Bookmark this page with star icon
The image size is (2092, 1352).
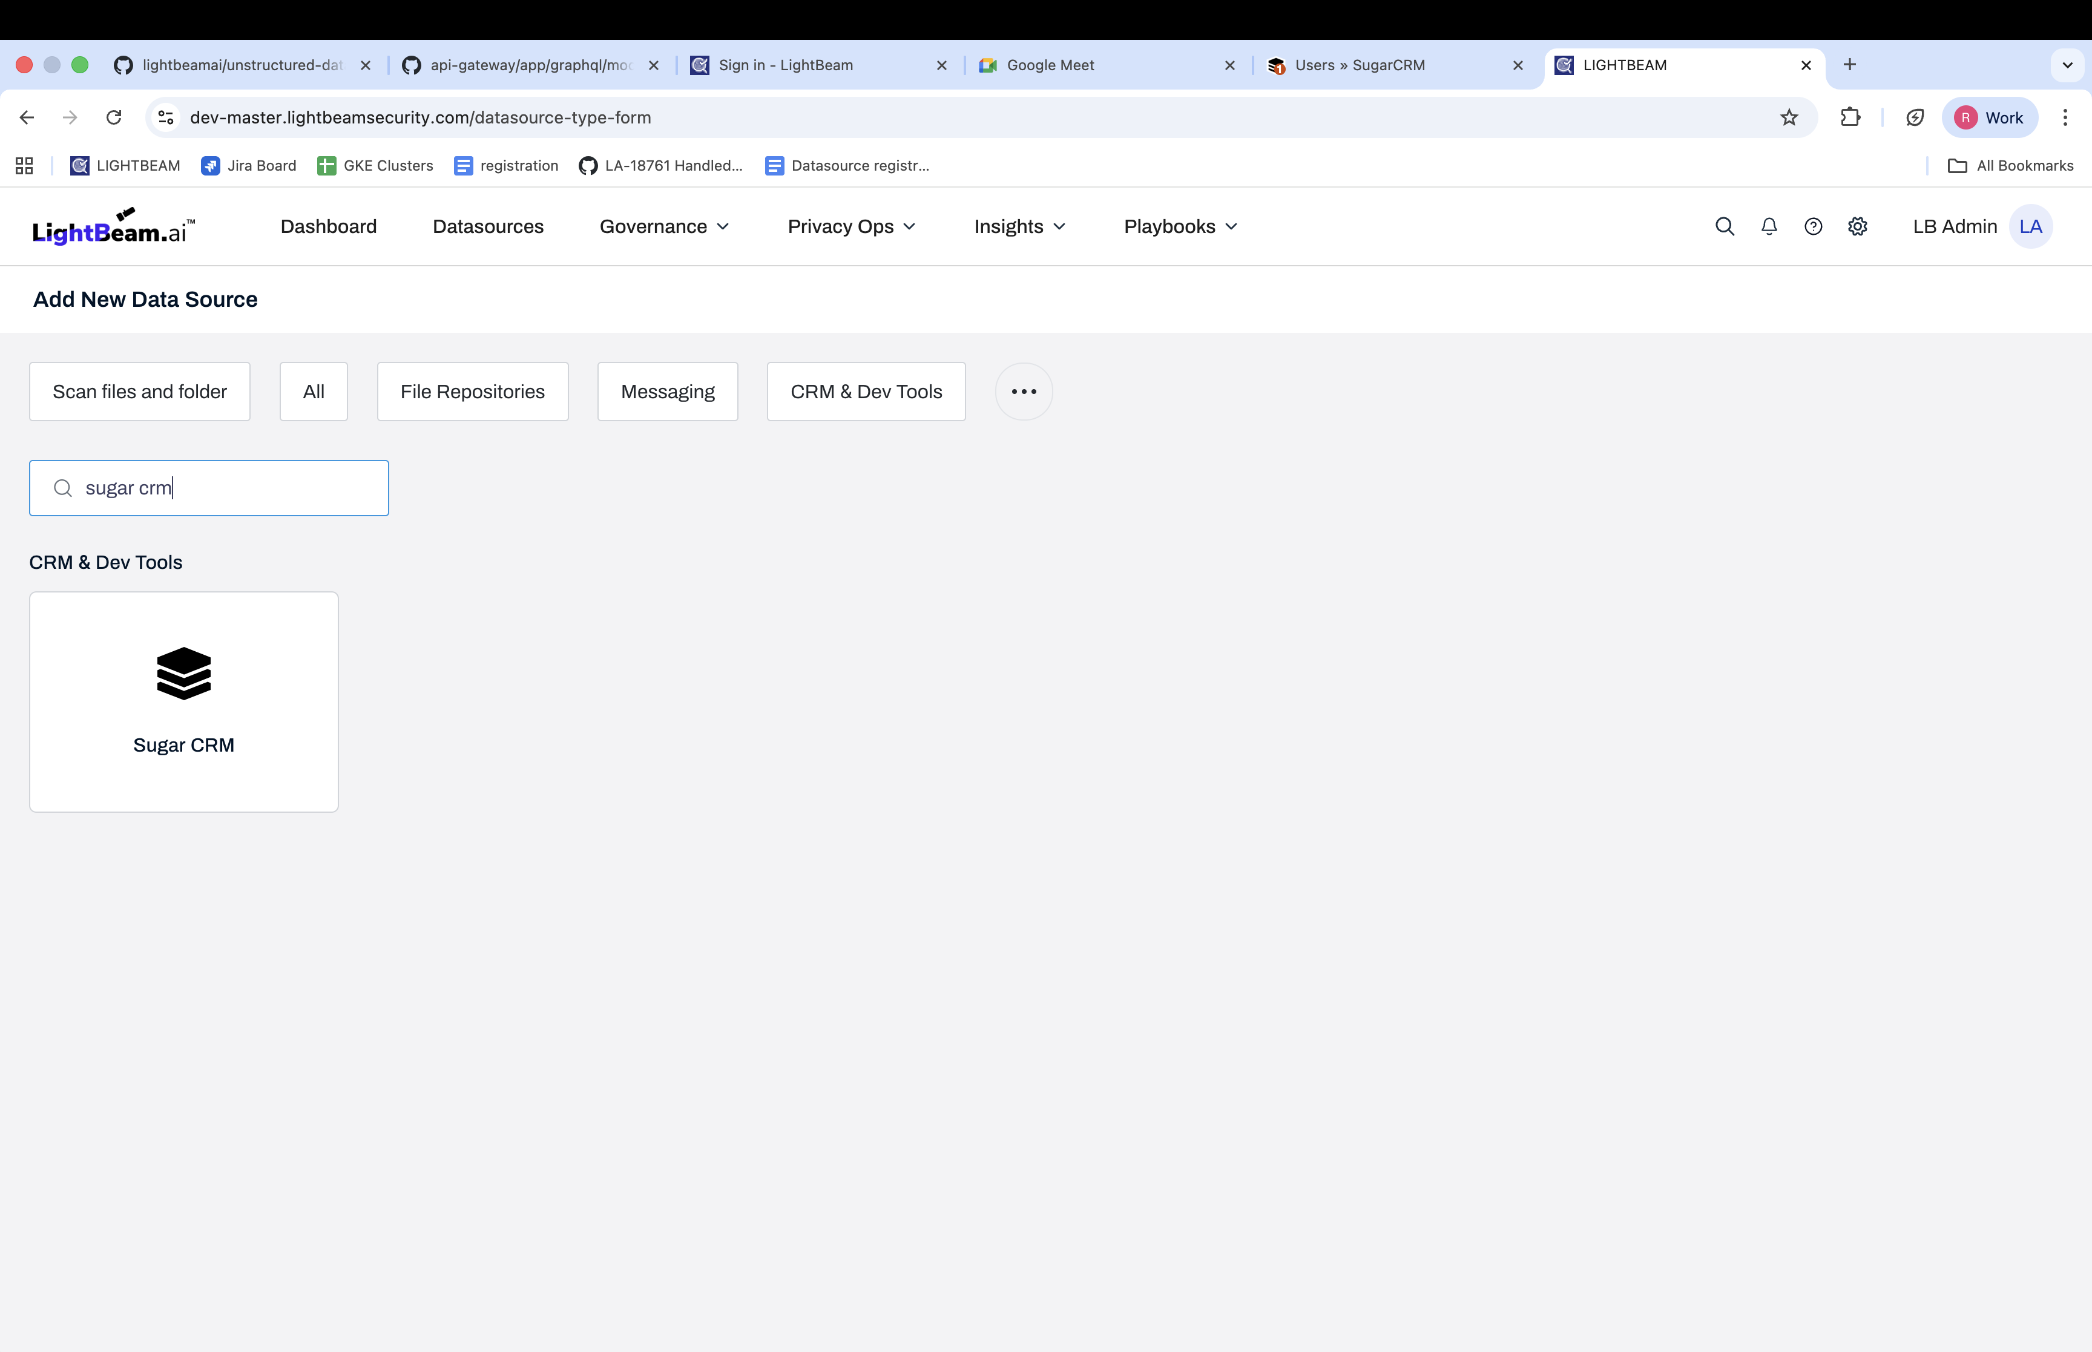pyautogui.click(x=1788, y=117)
